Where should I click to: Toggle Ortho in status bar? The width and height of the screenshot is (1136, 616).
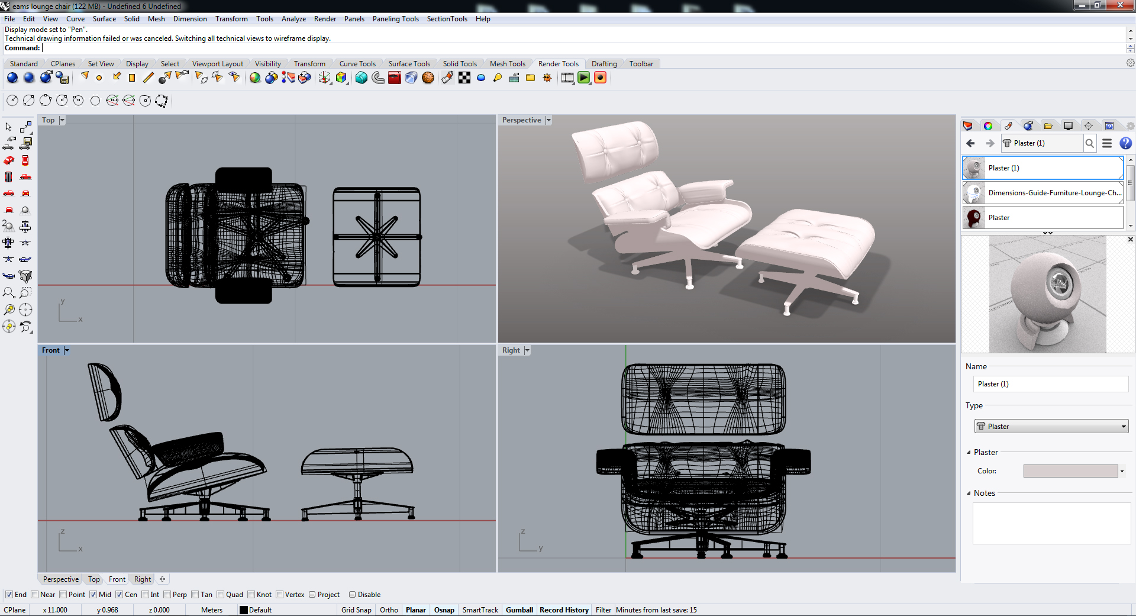pyautogui.click(x=389, y=610)
